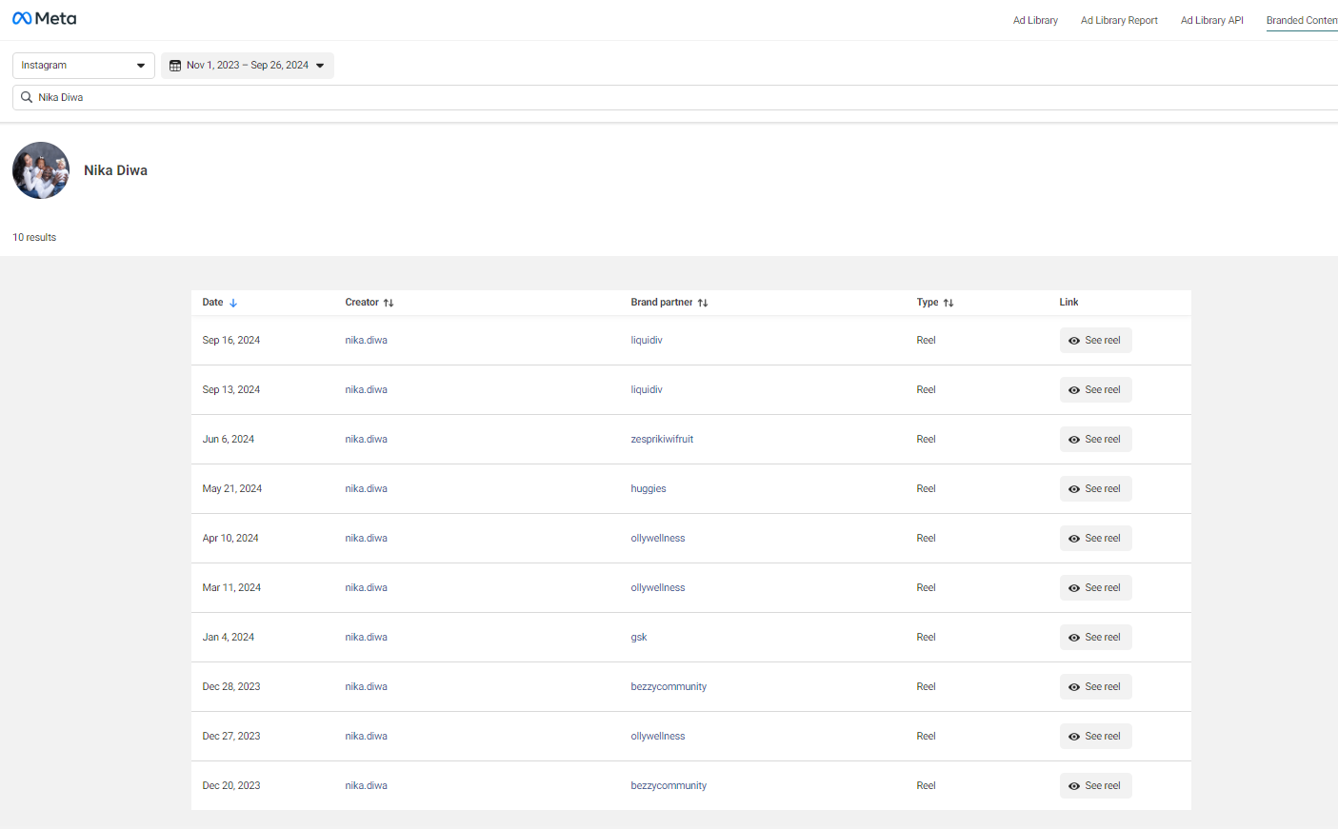1338x829 pixels.
Task: Click the Nika Diwa profile name heading
Action: [x=115, y=170]
